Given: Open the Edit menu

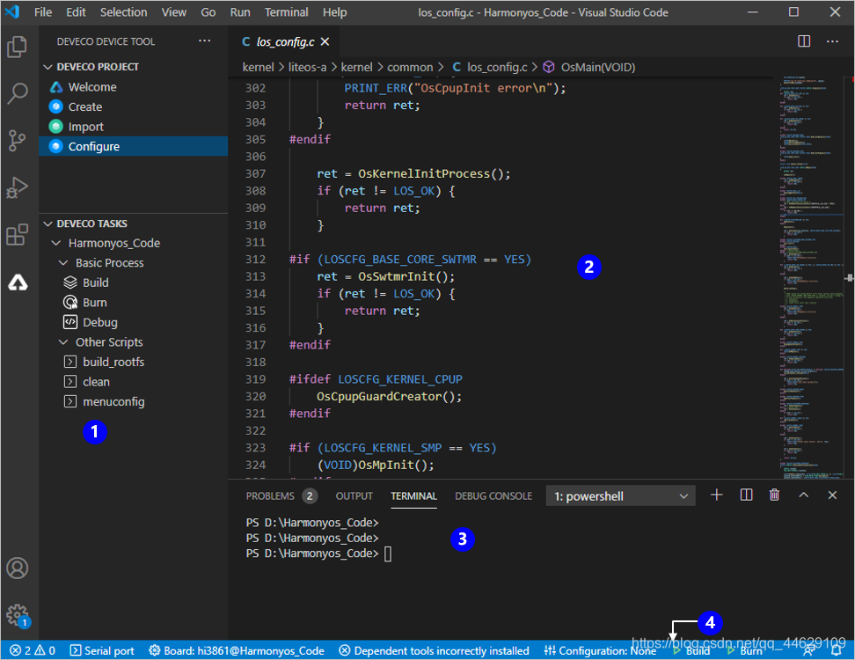Looking at the screenshot, I should click(76, 12).
